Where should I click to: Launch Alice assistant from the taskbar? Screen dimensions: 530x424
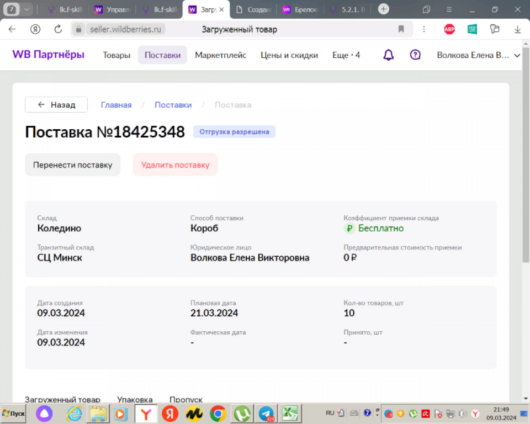(x=44, y=414)
